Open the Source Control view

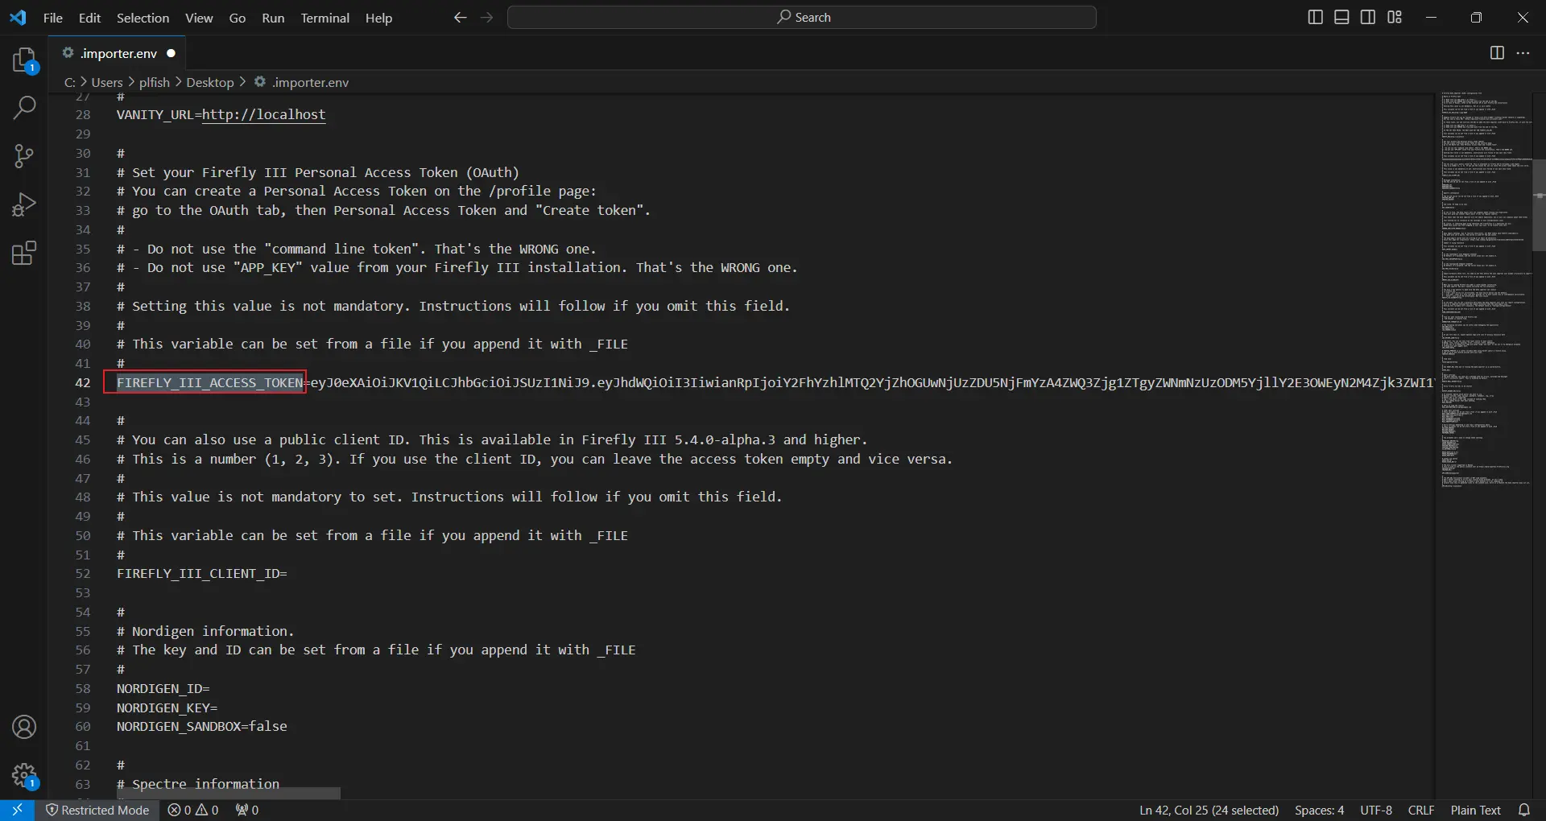pyautogui.click(x=24, y=156)
